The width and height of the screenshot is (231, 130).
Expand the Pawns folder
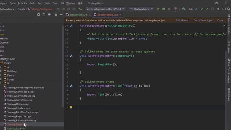[x=1, y=75]
